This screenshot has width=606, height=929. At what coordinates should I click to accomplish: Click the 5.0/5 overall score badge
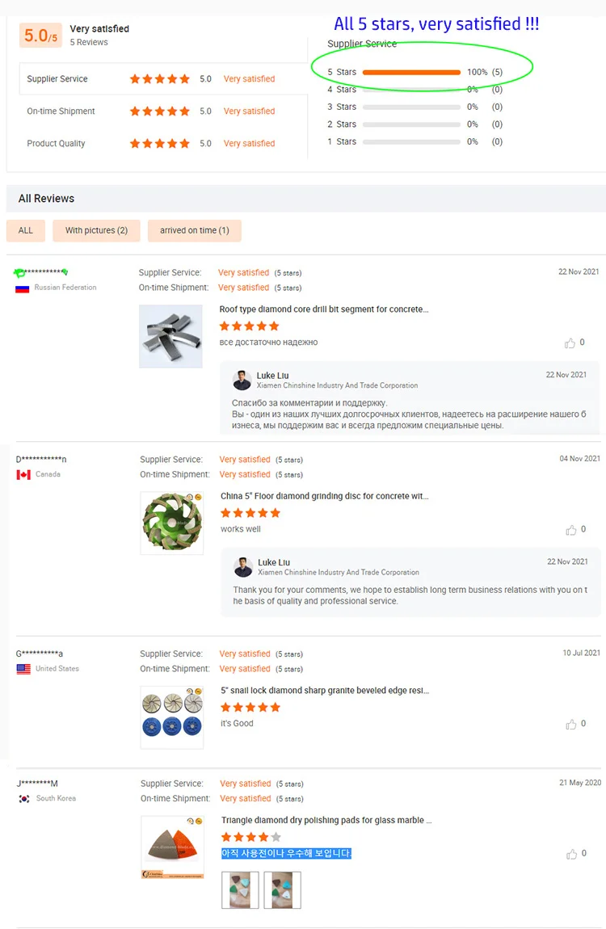pos(40,36)
